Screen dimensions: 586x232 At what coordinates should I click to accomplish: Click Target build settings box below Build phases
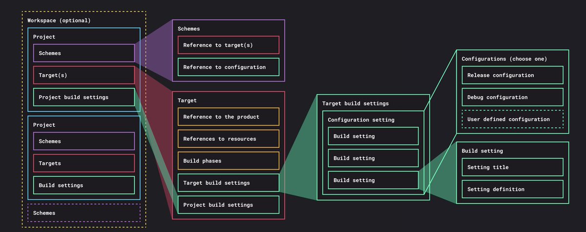(229, 183)
